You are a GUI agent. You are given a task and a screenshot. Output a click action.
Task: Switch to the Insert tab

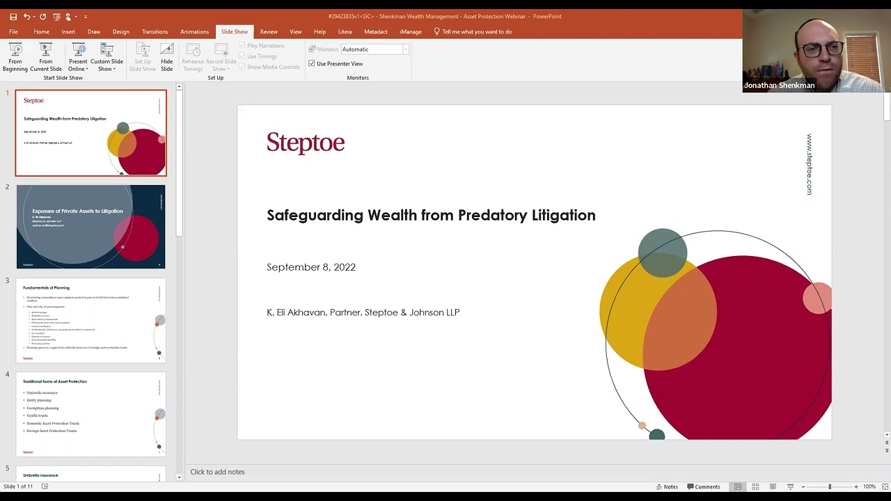pyautogui.click(x=68, y=31)
